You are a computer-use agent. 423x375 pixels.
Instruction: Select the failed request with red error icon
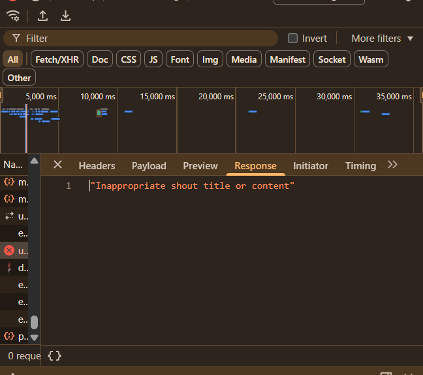tap(16, 250)
